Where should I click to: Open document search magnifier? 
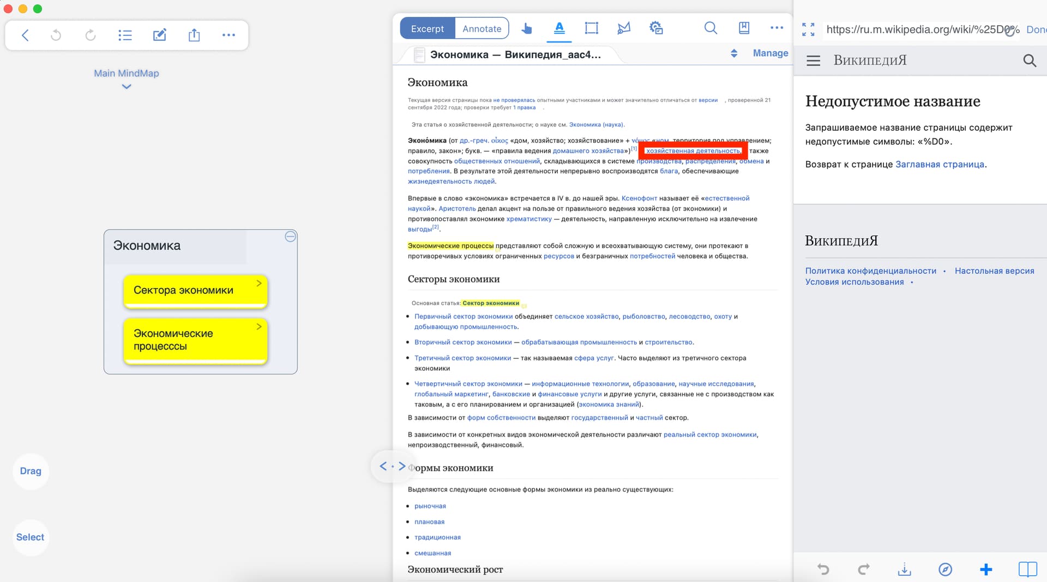[710, 28]
